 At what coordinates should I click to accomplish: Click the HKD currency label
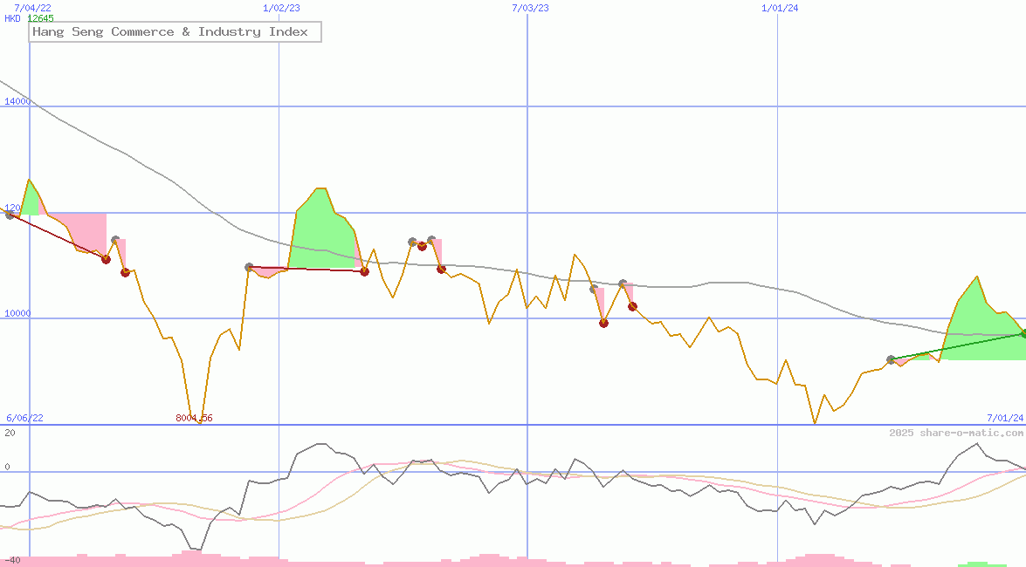12,18
